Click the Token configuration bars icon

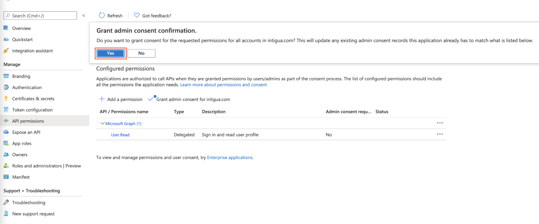[x=6, y=110]
